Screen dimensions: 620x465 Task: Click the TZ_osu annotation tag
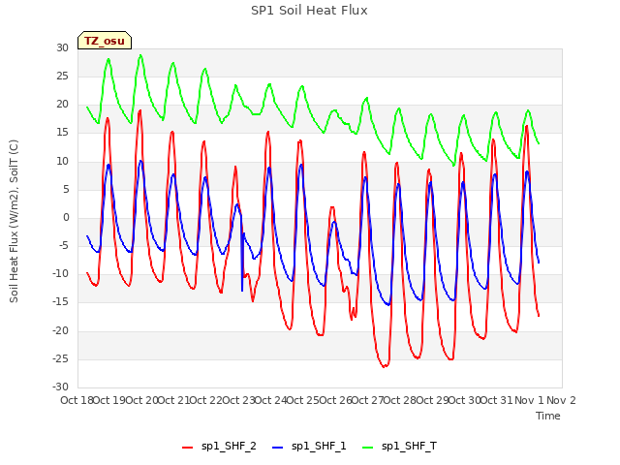click(105, 41)
